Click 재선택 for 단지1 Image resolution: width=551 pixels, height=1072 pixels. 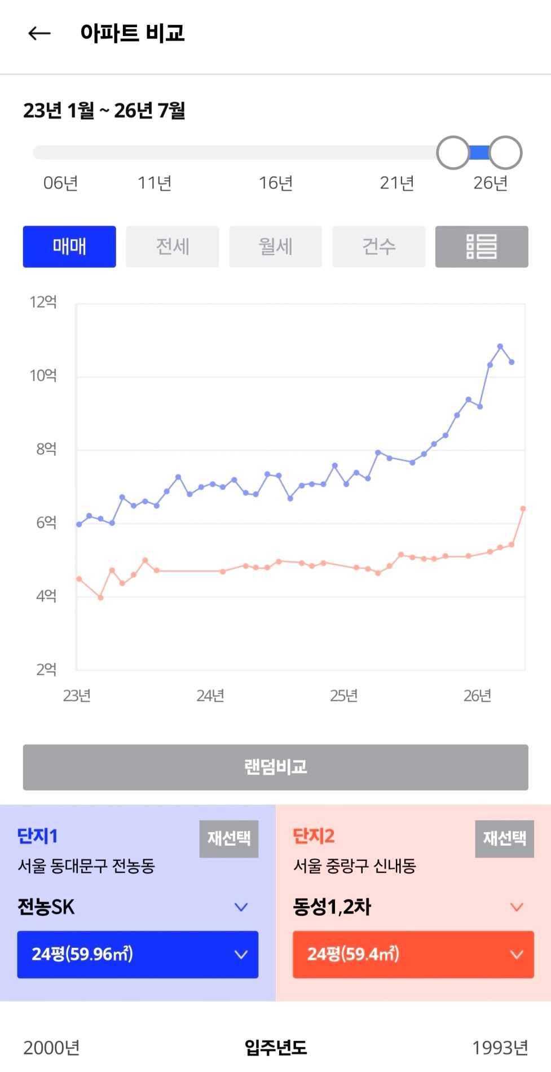pos(229,838)
